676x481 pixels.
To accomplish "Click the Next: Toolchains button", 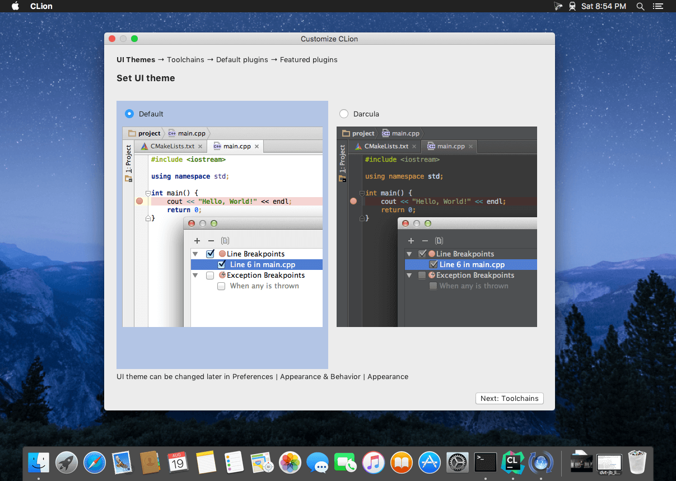I will (509, 399).
